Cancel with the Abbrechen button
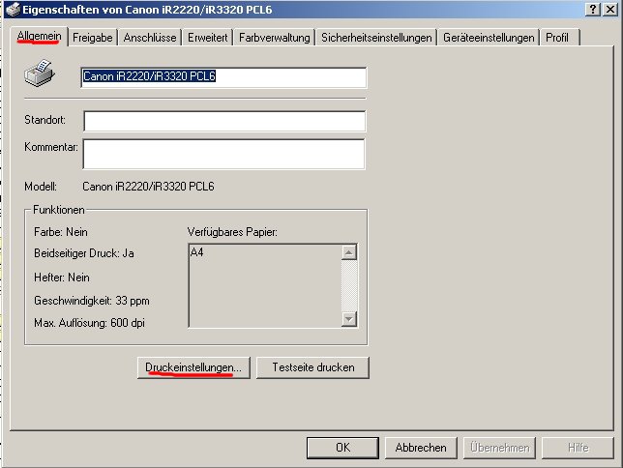 421,448
